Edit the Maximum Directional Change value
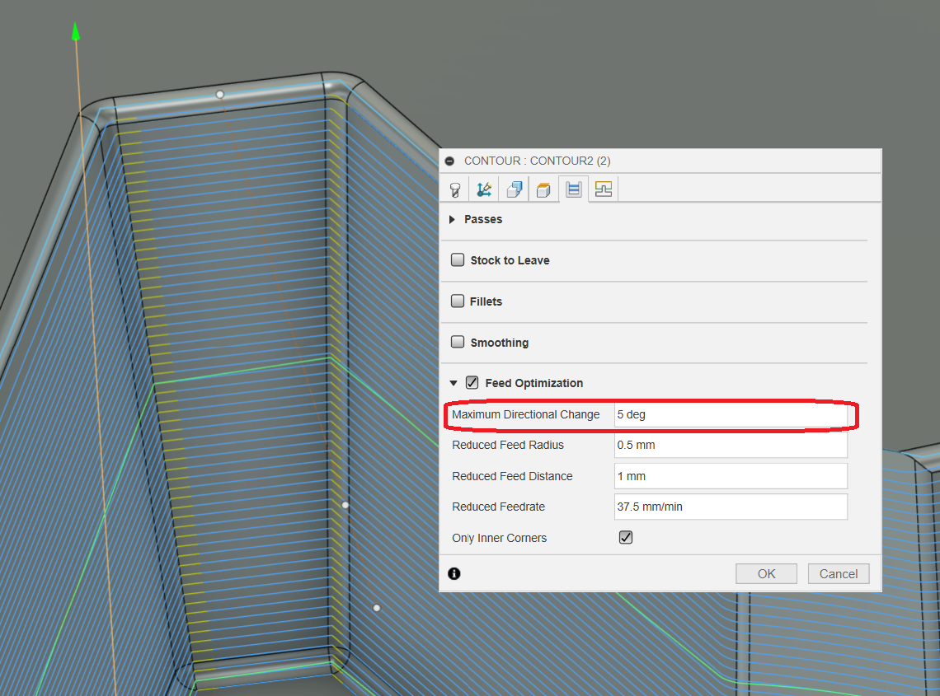 tap(731, 414)
